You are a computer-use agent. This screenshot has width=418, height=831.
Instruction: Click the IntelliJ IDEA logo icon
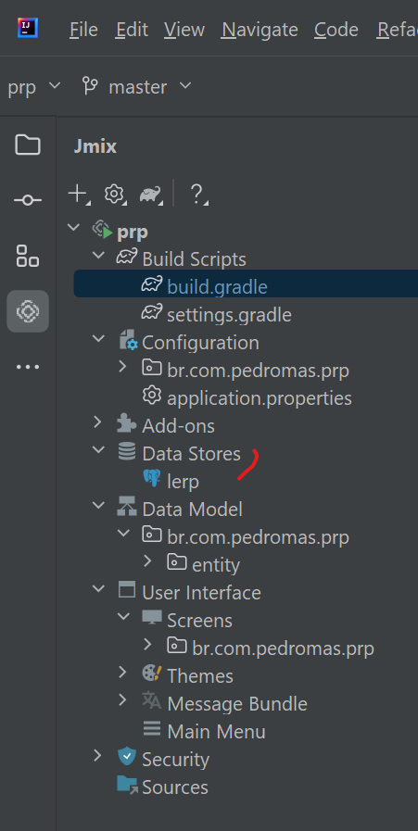pos(28,28)
